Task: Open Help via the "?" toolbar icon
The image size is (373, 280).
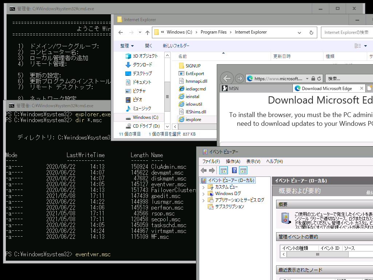Action: click(234, 170)
